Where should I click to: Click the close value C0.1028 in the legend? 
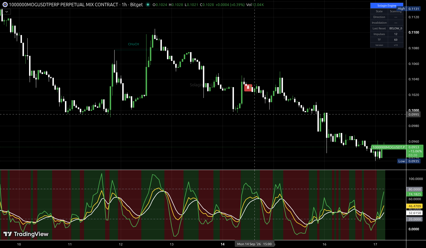click(207, 5)
